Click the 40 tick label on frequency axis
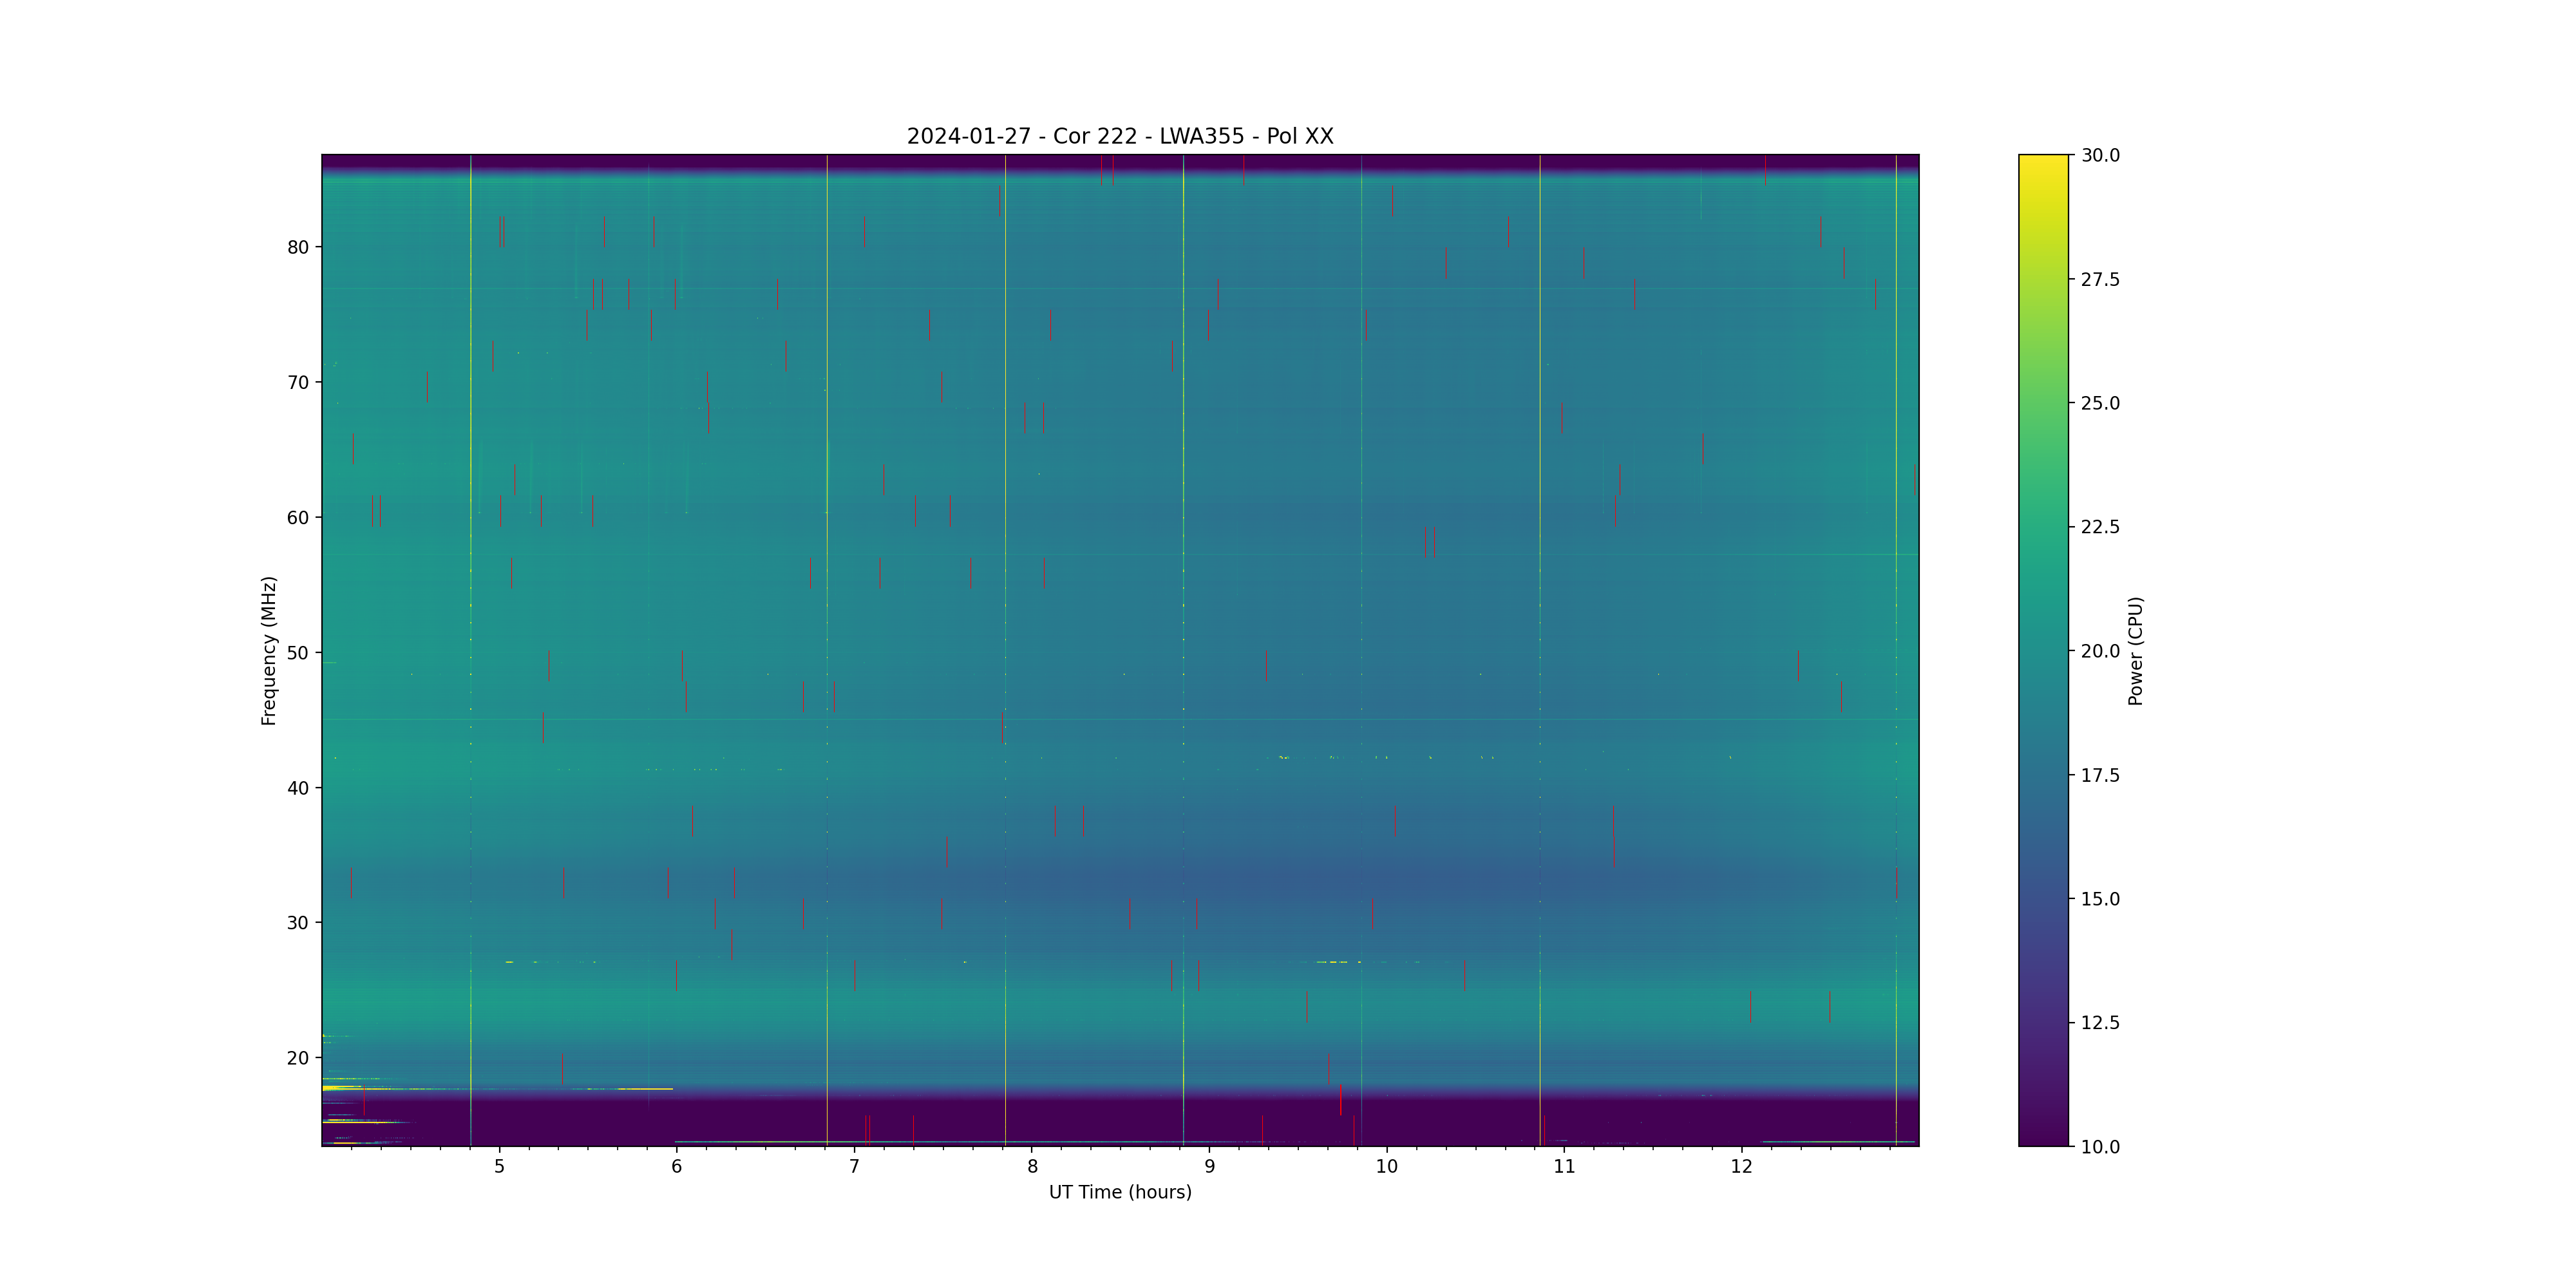 (298, 788)
